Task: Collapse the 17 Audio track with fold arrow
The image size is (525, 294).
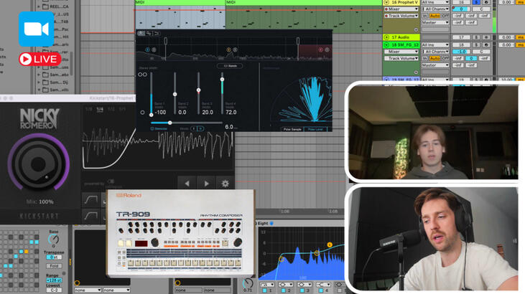Action: [x=386, y=37]
